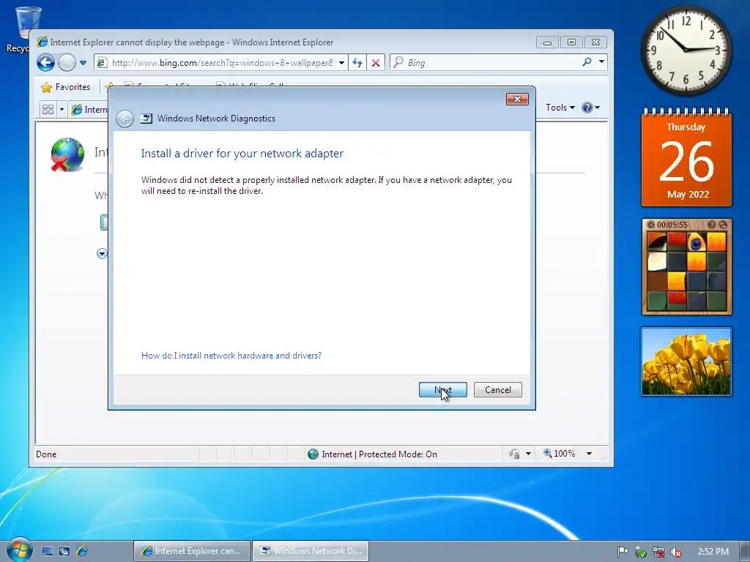Click the Next button in the diagnostics dialog
Screen dimensions: 750x562
point(442,389)
